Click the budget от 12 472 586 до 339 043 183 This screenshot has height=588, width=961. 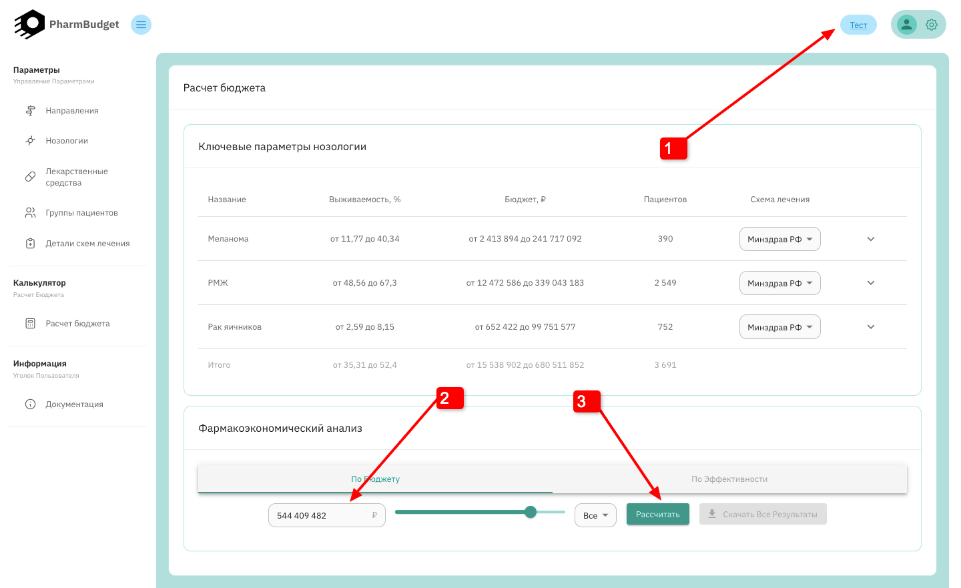[x=525, y=283]
